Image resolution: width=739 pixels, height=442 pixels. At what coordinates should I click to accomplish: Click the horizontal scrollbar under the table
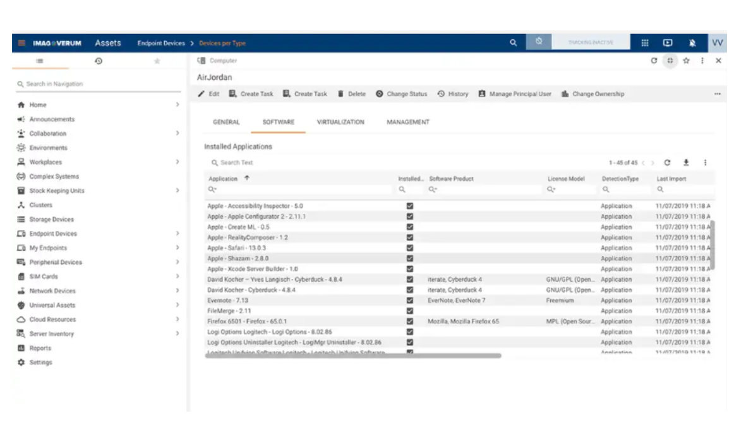pyautogui.click(x=352, y=355)
